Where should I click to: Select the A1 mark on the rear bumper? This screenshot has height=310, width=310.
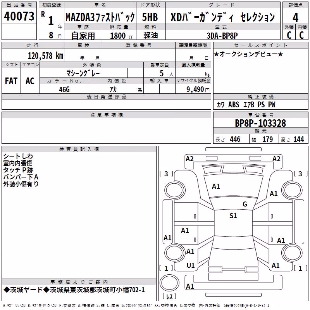(x=190, y=286)
